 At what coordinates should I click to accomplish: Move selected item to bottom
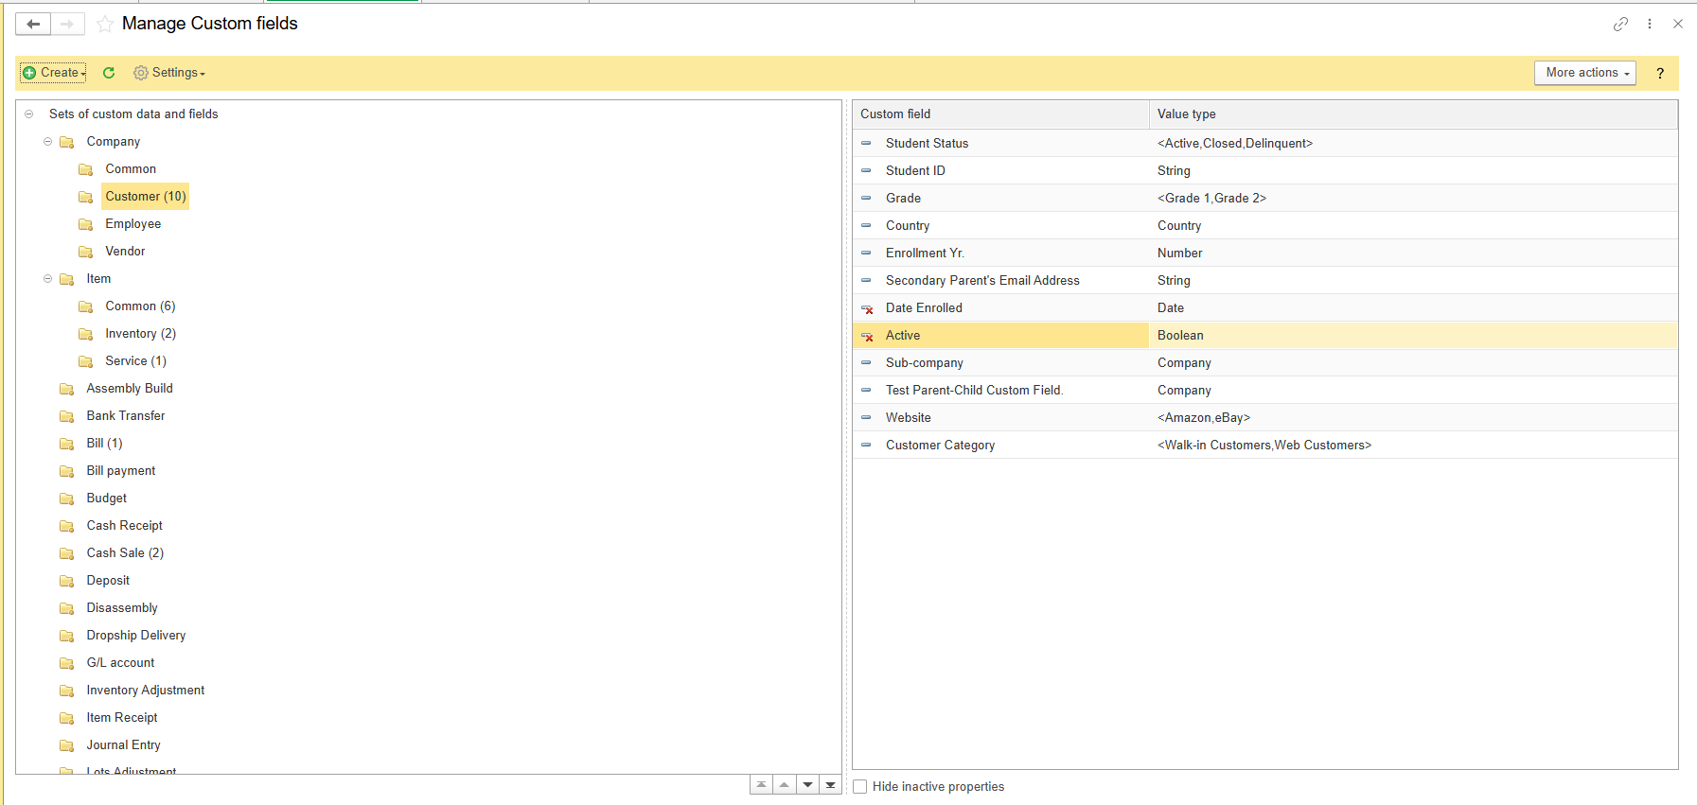click(x=830, y=785)
